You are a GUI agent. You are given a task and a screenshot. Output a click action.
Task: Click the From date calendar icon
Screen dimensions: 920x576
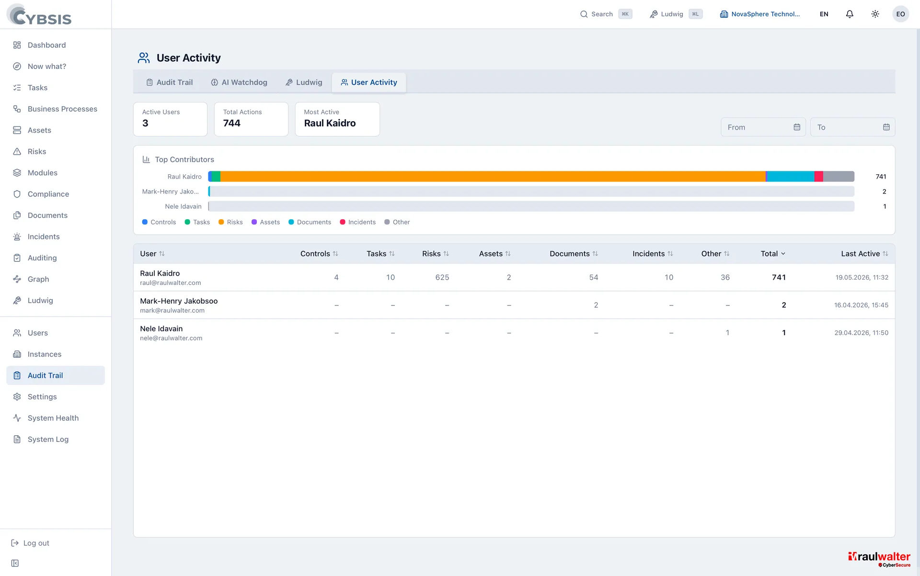[797, 127]
